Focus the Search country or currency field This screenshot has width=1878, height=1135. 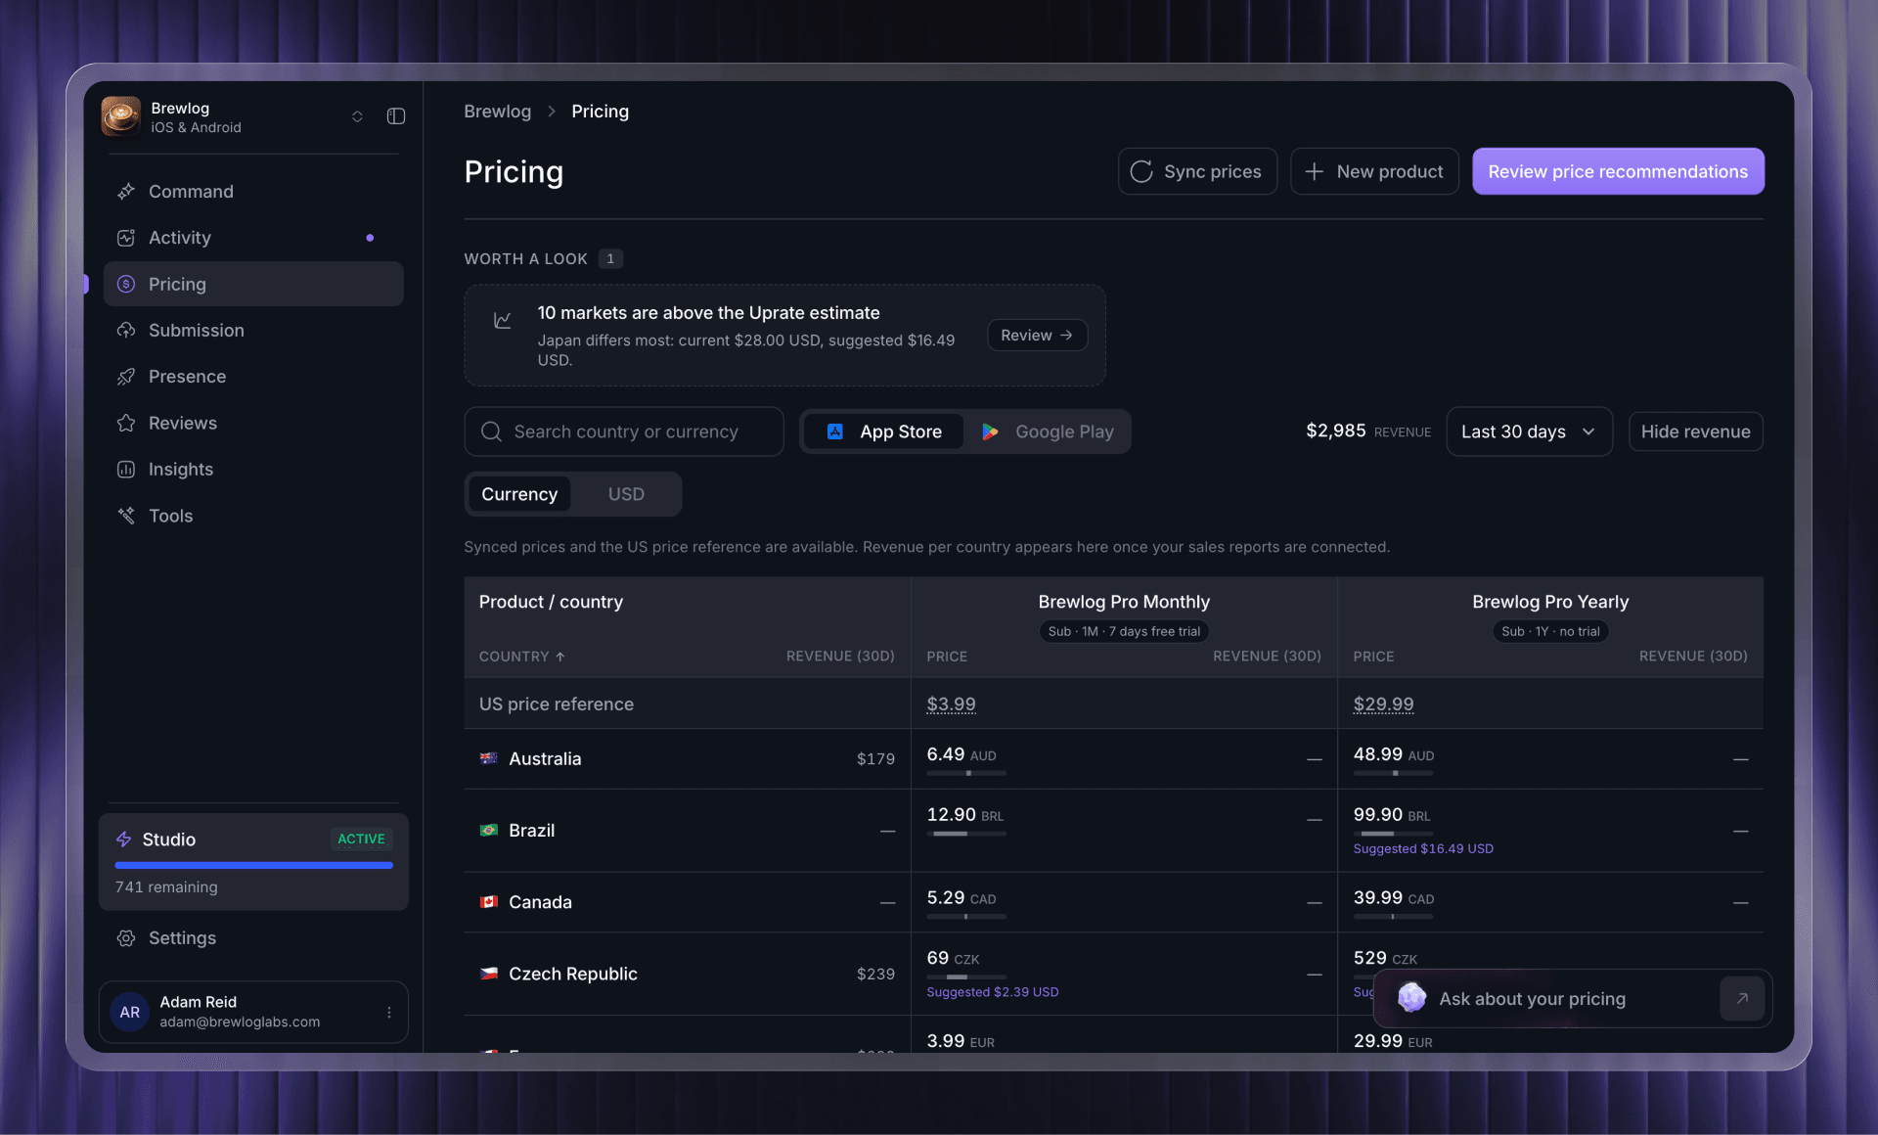pos(624,431)
